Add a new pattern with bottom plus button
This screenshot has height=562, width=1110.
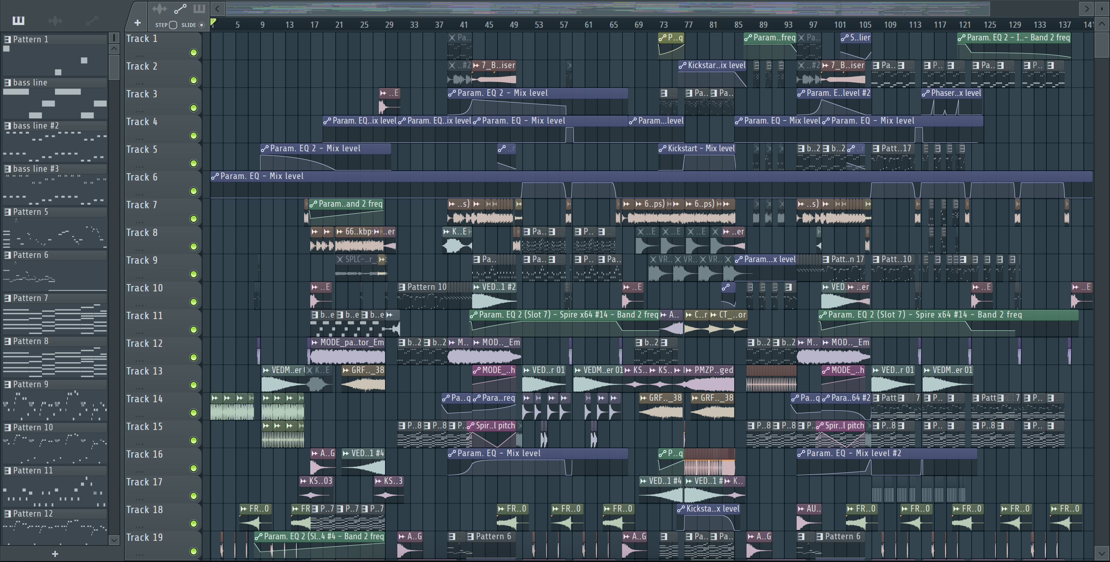(x=55, y=554)
